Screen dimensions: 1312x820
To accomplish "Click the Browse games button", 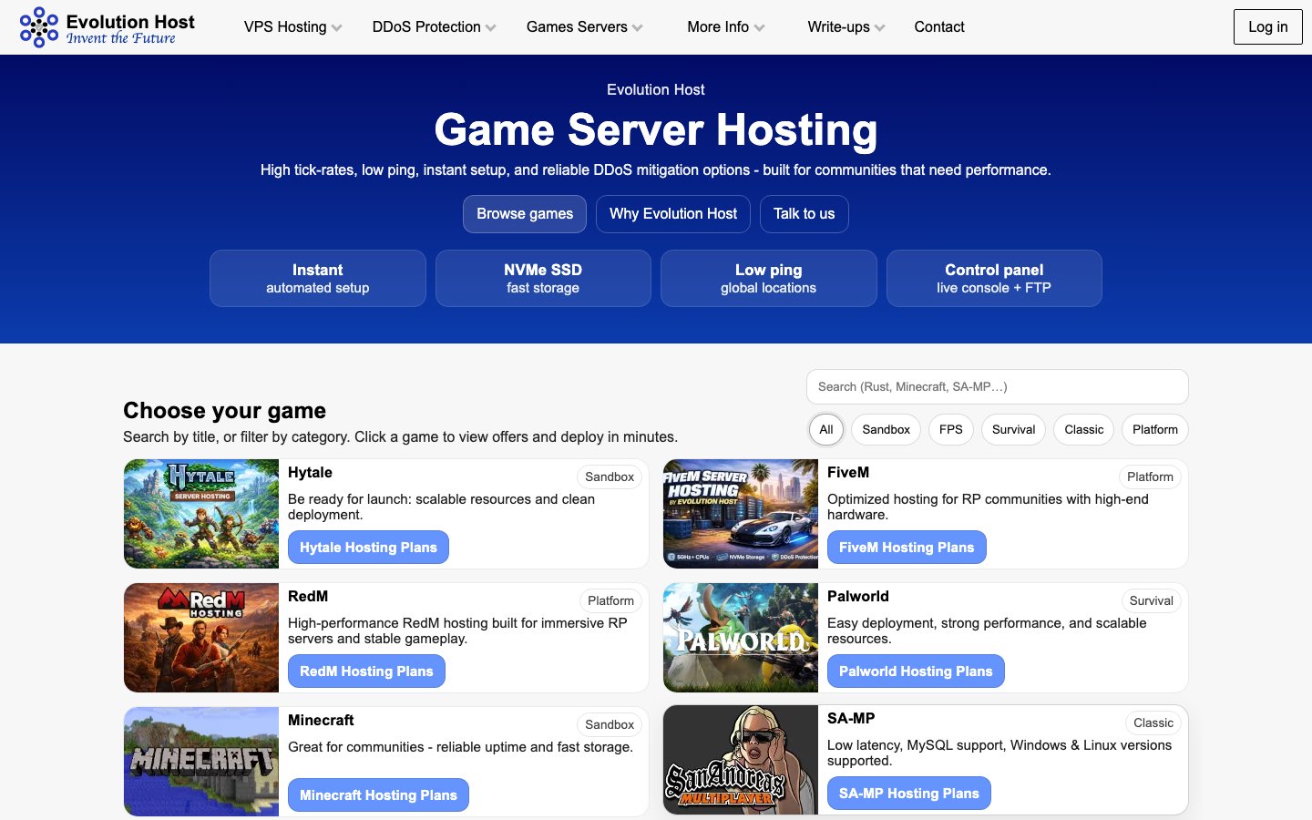I will (x=525, y=214).
